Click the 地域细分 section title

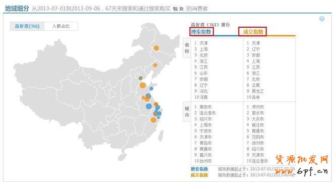click(x=17, y=9)
